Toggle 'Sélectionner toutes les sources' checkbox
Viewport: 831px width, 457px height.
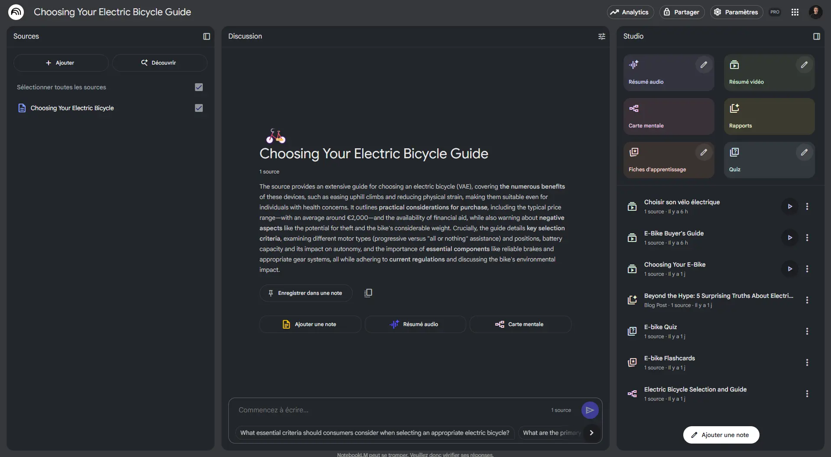199,87
